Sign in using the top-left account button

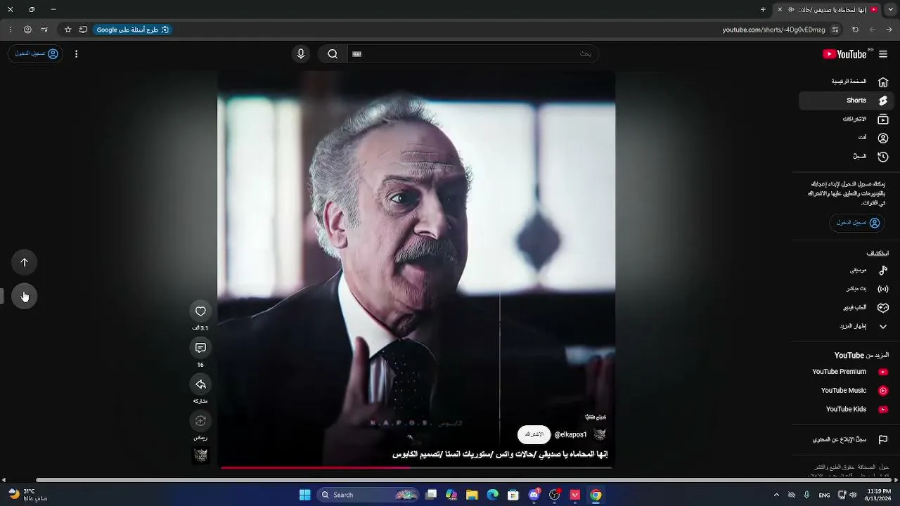[x=36, y=54]
